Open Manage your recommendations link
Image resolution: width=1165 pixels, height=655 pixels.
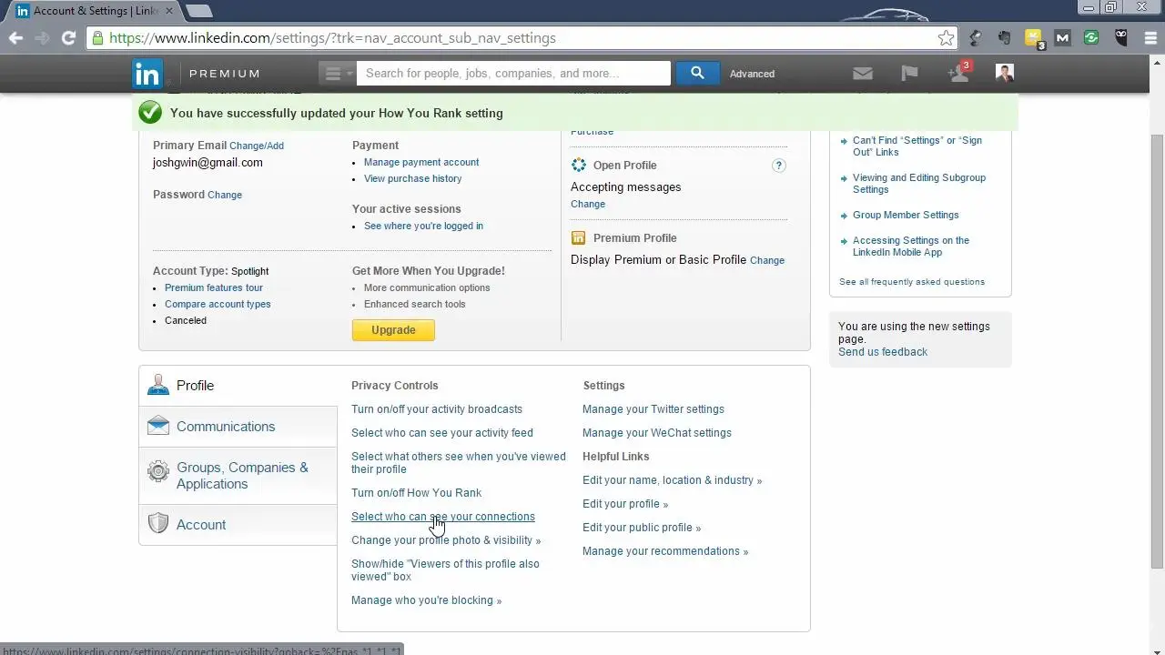pos(665,551)
